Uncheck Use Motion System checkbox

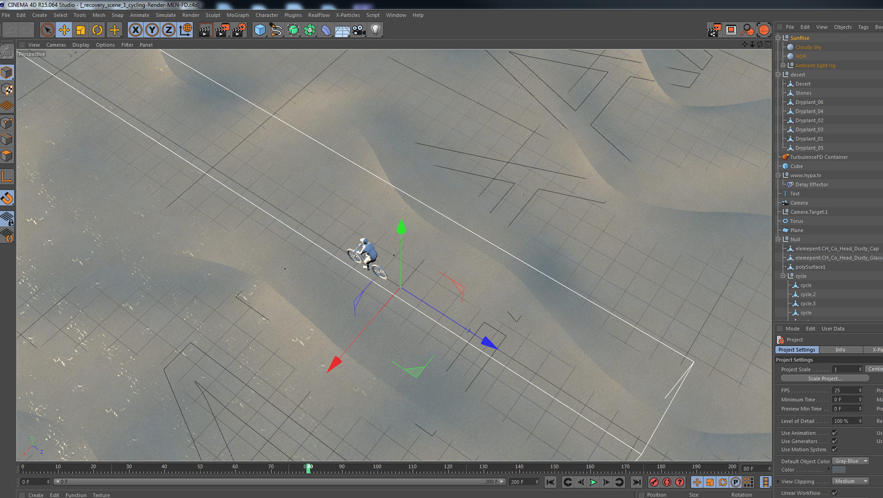pyautogui.click(x=834, y=449)
